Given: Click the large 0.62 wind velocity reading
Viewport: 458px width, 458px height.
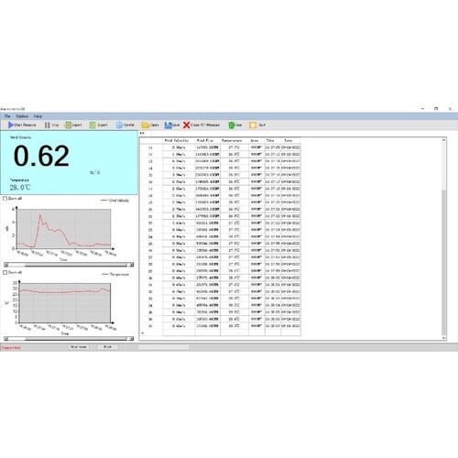Looking at the screenshot, I should point(41,156).
